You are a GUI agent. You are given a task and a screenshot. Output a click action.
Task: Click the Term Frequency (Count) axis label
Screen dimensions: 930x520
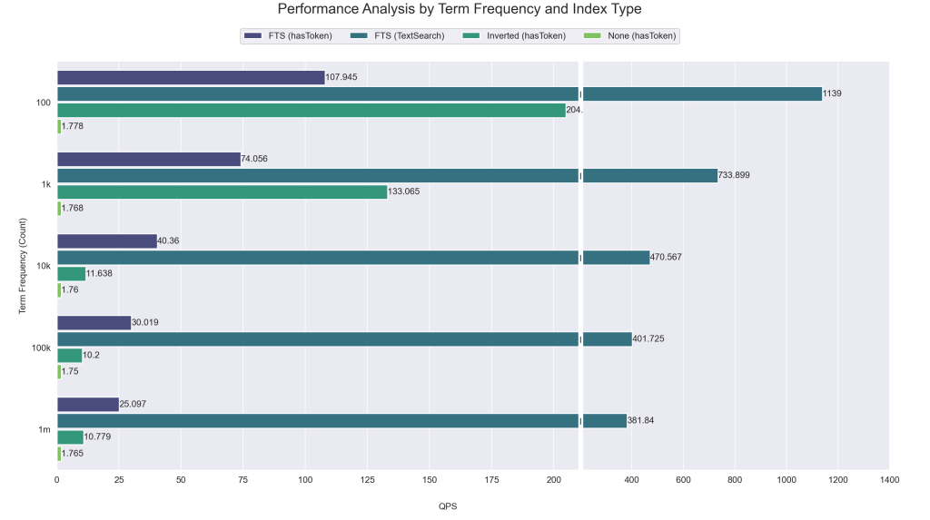pos(23,266)
